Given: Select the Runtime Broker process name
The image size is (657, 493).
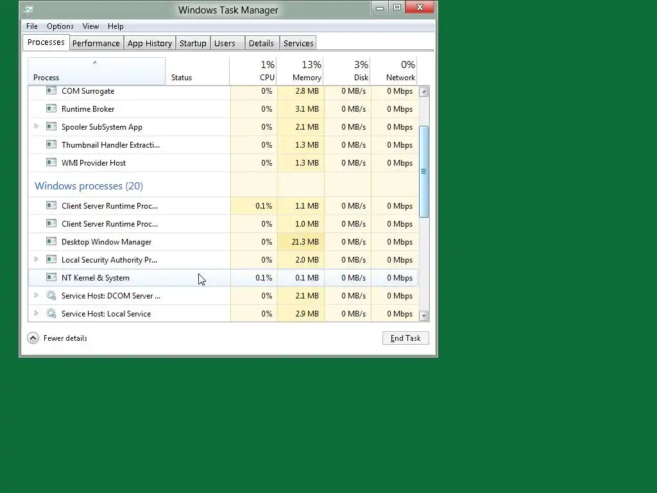Looking at the screenshot, I should point(88,109).
